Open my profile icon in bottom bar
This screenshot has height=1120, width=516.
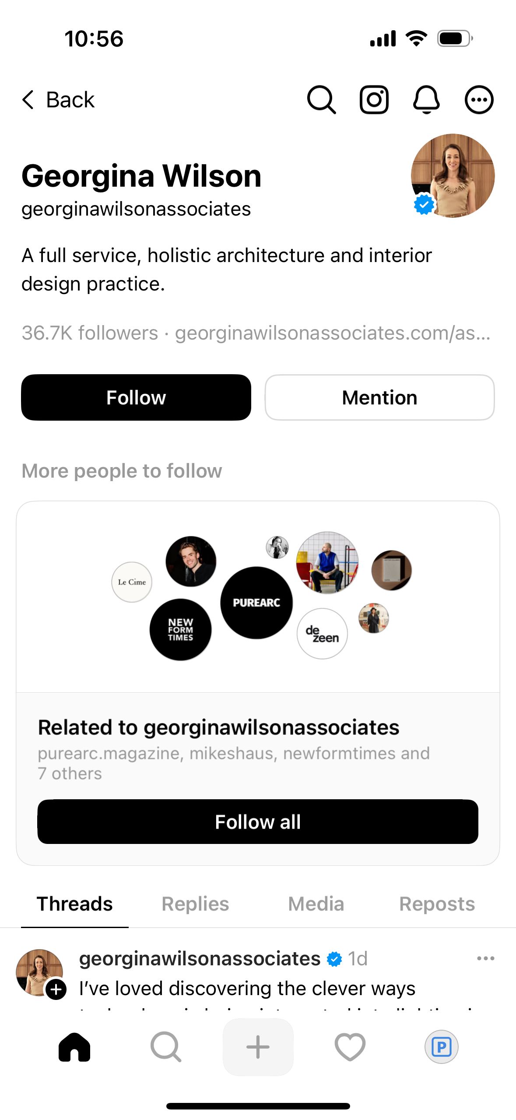pyautogui.click(x=441, y=1047)
